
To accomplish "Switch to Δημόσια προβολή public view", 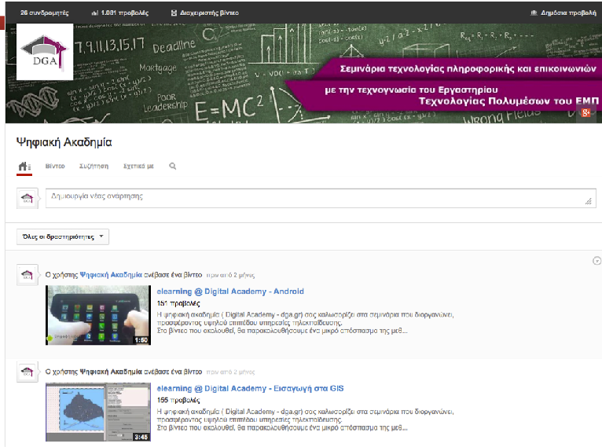I will click(563, 13).
